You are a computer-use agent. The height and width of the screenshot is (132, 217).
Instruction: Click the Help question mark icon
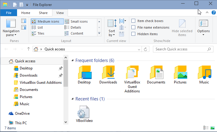(x=214, y=13)
